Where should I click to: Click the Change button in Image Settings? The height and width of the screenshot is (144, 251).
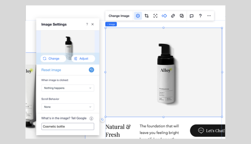[53, 59]
